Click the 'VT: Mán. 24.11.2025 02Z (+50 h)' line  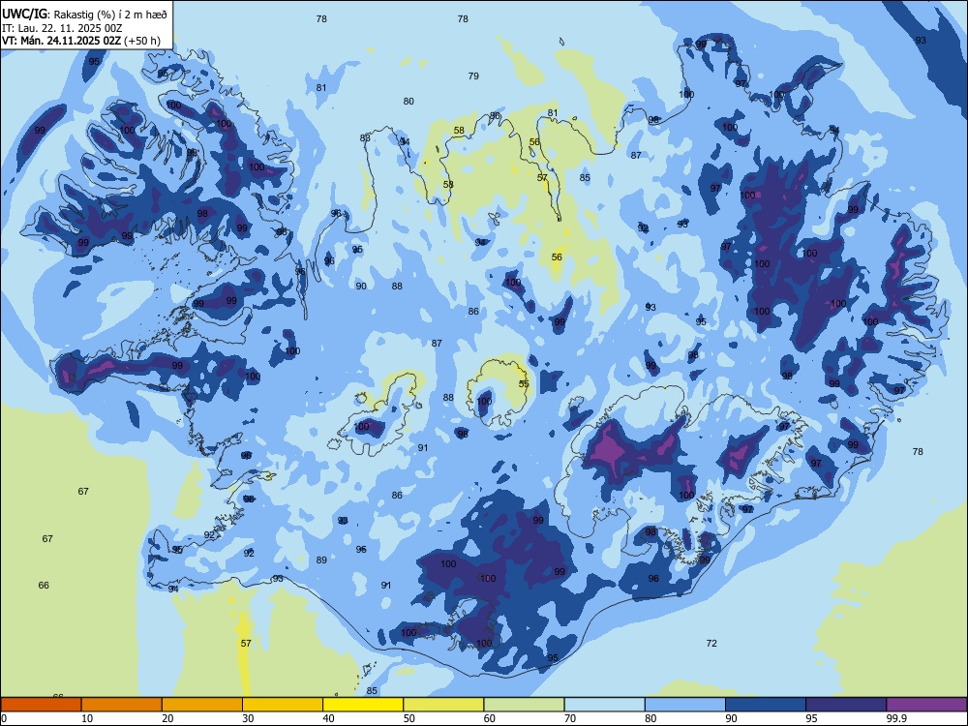(x=81, y=41)
